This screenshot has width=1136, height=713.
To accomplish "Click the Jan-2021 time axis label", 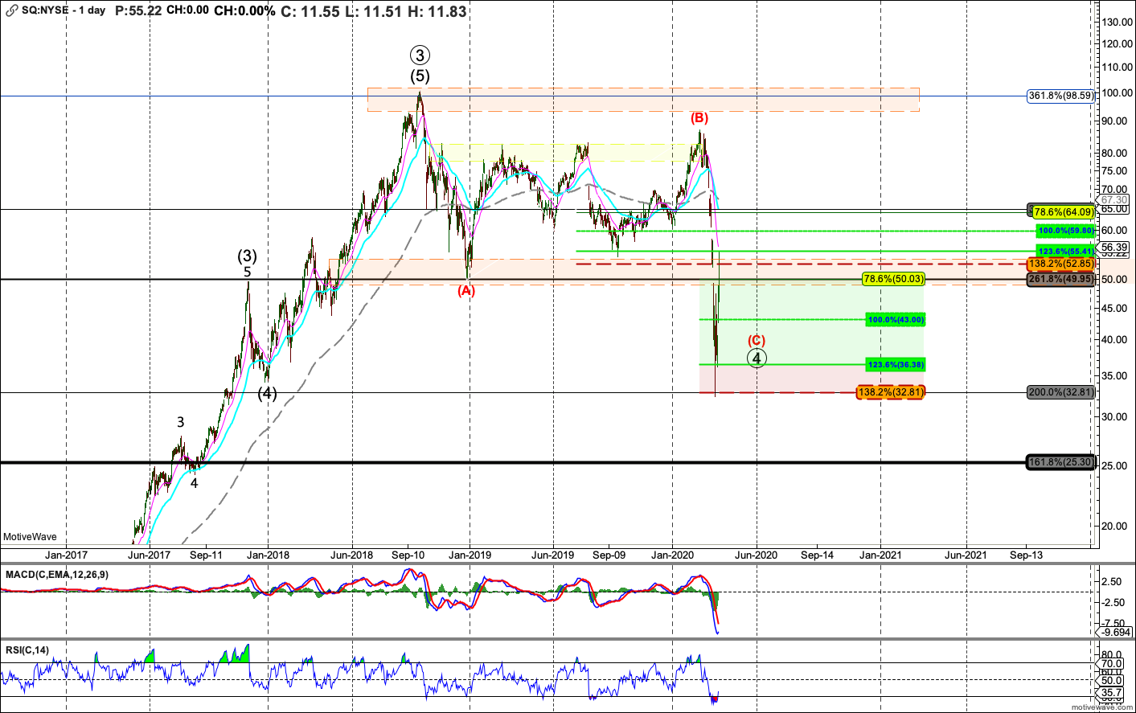I will tap(880, 555).
